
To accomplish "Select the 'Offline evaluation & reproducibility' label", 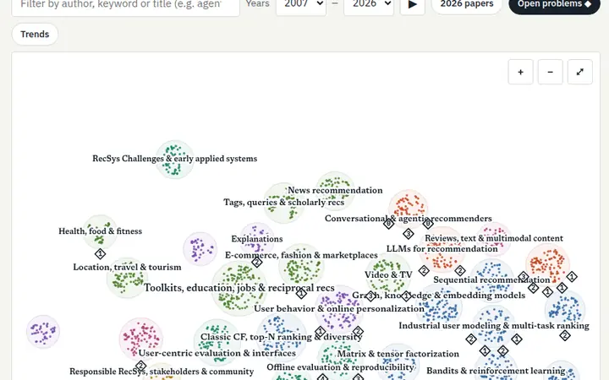I will pos(341,367).
